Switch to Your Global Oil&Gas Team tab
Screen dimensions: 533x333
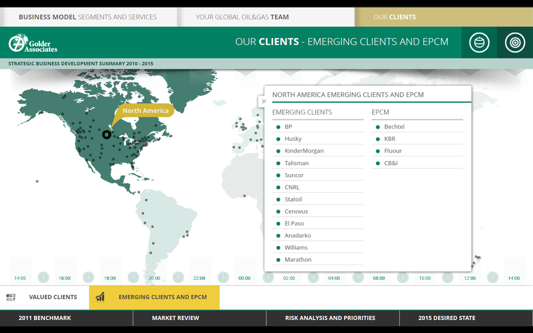point(242,17)
